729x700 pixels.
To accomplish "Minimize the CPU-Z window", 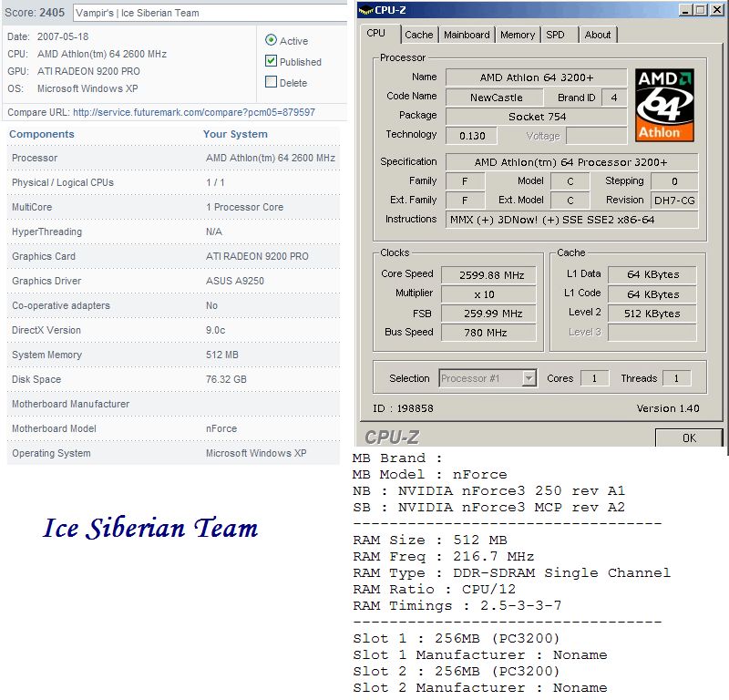I will 684,10.
